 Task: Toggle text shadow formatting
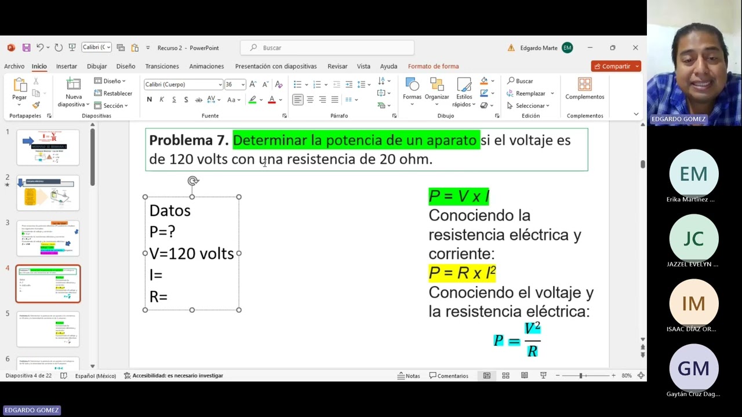point(186,100)
